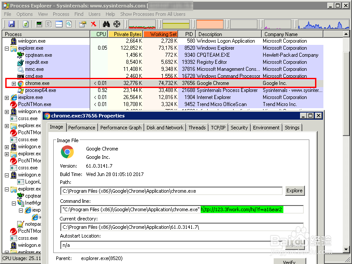352x264 pixels.
Task: Click the iexplore.exe Internet Explorer icon
Action: point(14,97)
